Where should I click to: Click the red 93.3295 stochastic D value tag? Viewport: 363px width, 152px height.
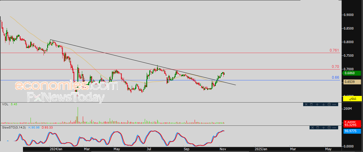coord(352,125)
